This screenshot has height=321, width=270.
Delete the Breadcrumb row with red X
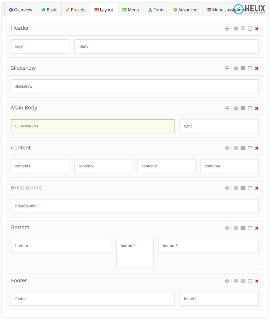click(257, 188)
